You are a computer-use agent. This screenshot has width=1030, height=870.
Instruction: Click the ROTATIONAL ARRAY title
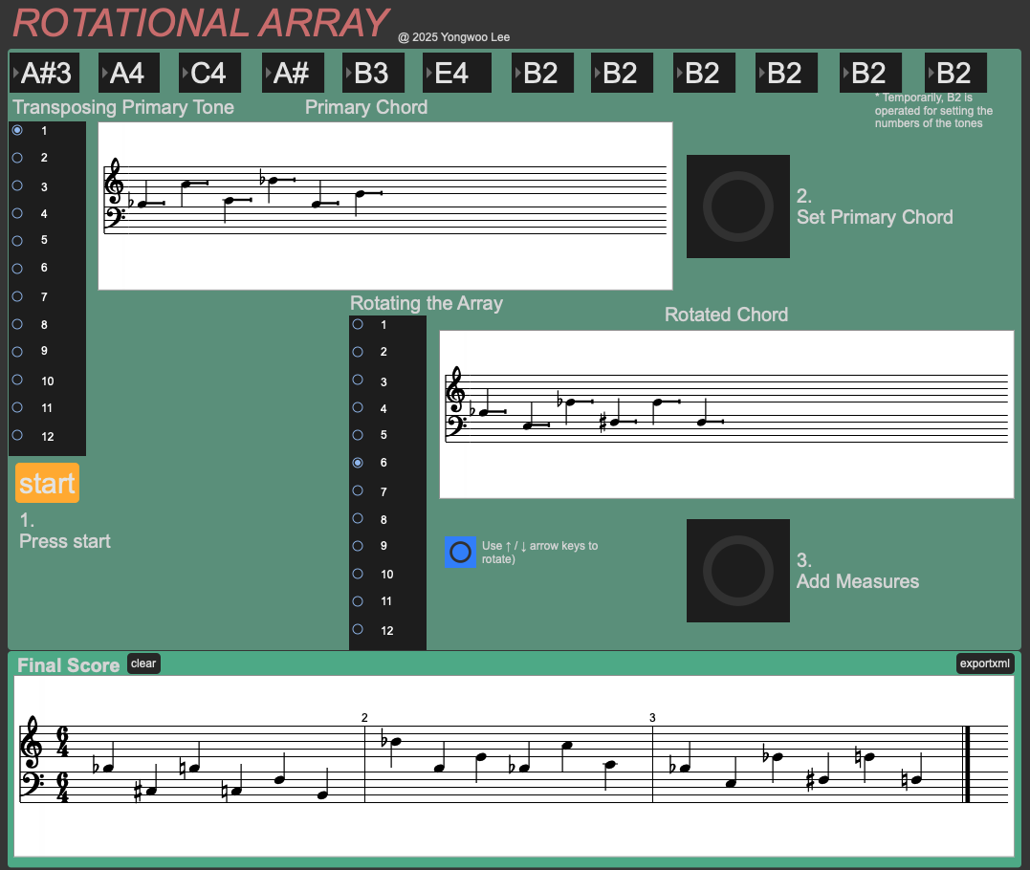(201, 23)
